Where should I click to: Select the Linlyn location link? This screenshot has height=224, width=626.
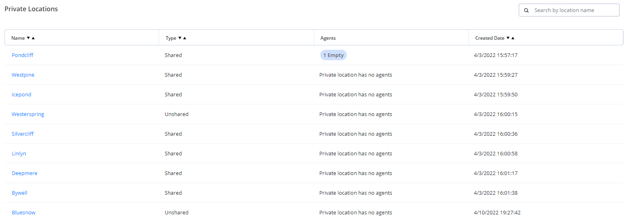(x=19, y=153)
